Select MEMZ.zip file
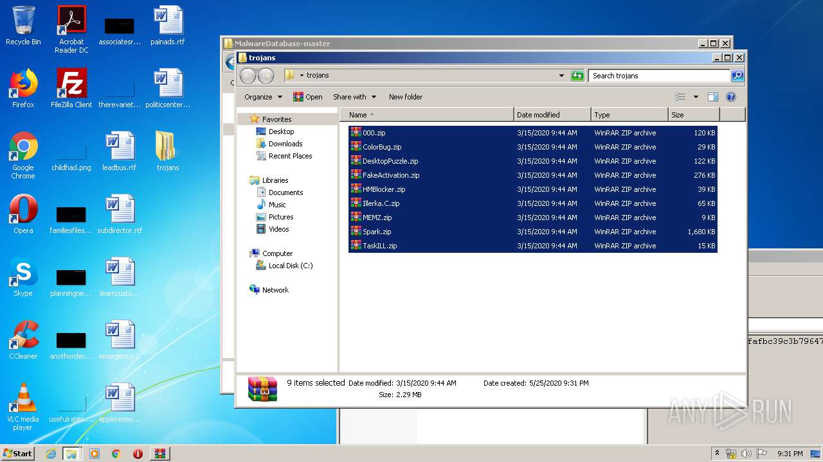The height and width of the screenshot is (462, 823). click(533, 218)
